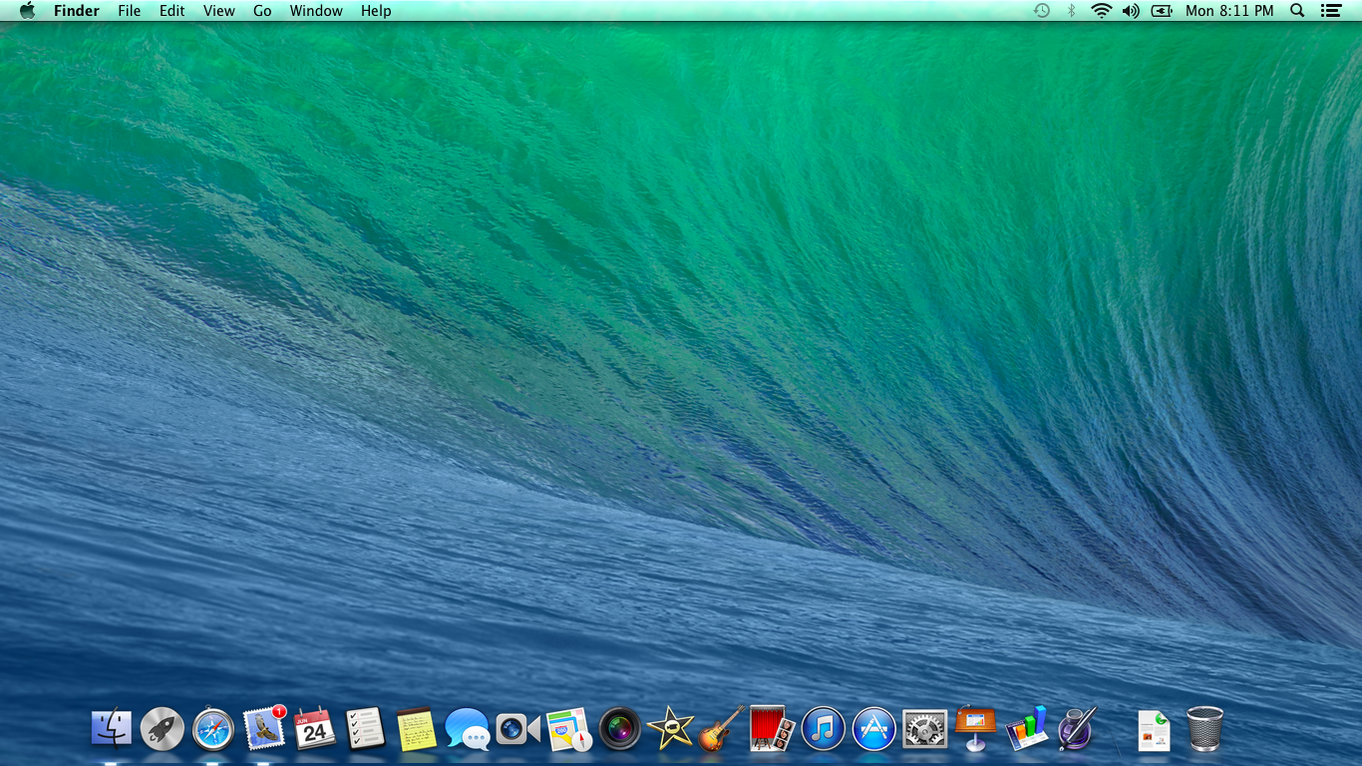1362x766 pixels.
Task: Launch FaceTime camera icon in Dock
Action: pos(518,729)
